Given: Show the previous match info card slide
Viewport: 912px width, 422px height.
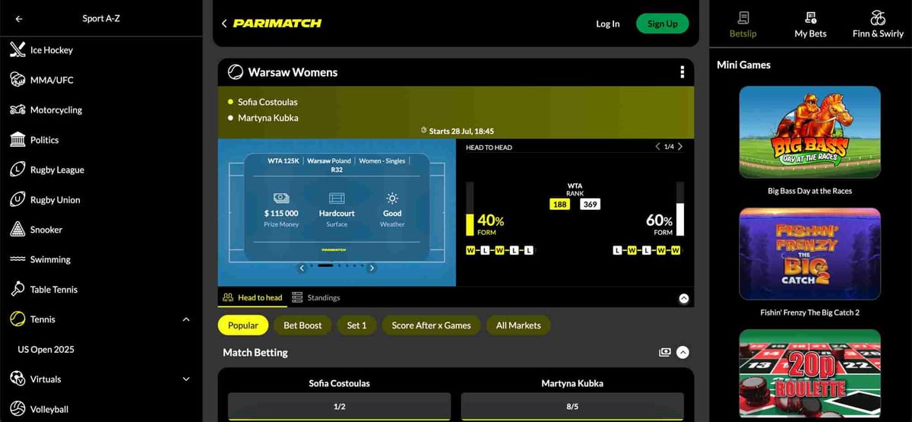Looking at the screenshot, I should tap(302, 268).
